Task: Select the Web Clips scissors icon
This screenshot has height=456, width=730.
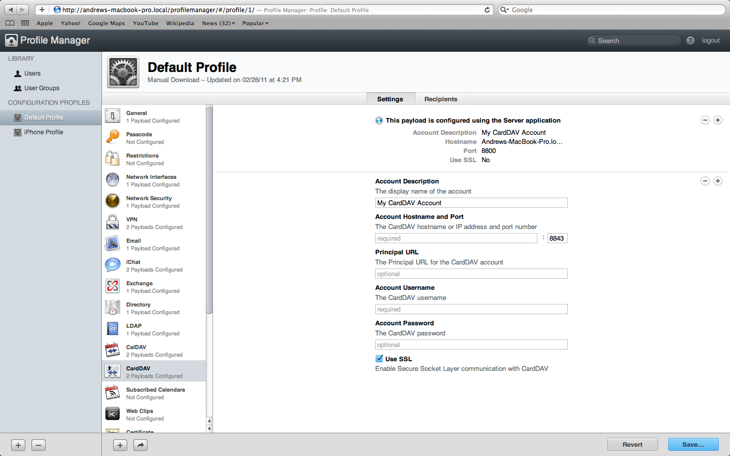Action: (x=113, y=414)
